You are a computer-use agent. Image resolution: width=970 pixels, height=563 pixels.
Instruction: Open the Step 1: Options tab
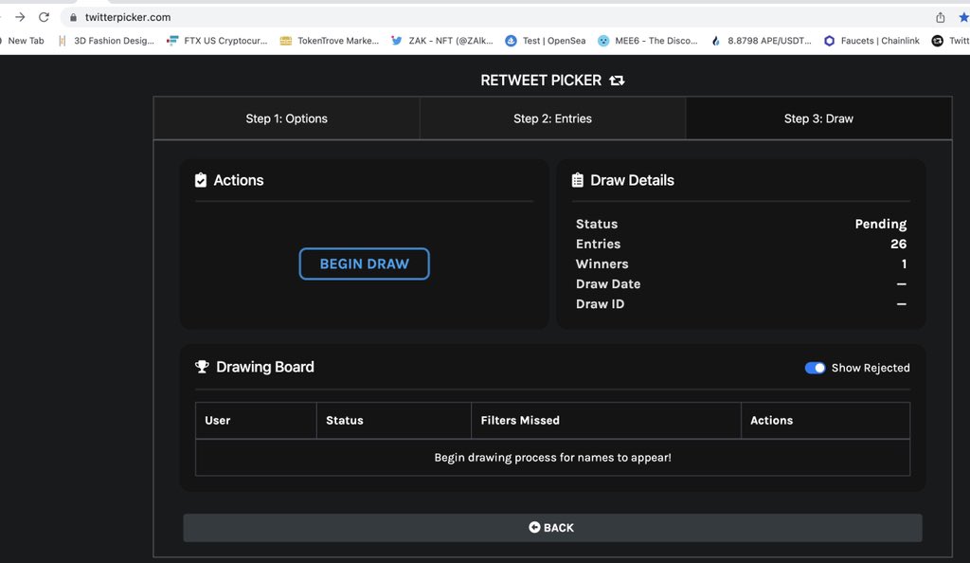point(286,118)
